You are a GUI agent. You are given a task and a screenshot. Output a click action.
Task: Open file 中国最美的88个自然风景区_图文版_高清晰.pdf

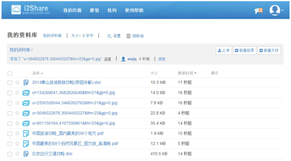click(75, 143)
